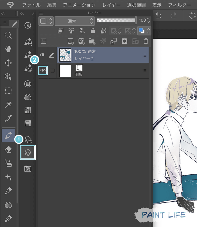
Task: Click the New raster layer icon
Action: pos(71,41)
